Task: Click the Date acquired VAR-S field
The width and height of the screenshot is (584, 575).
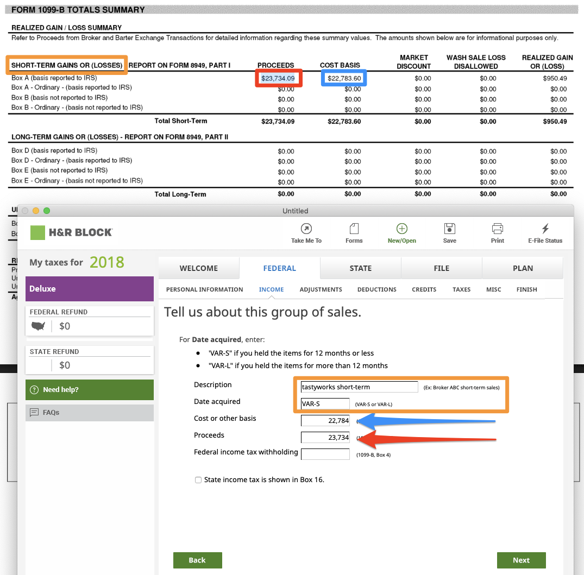Action: click(325, 404)
